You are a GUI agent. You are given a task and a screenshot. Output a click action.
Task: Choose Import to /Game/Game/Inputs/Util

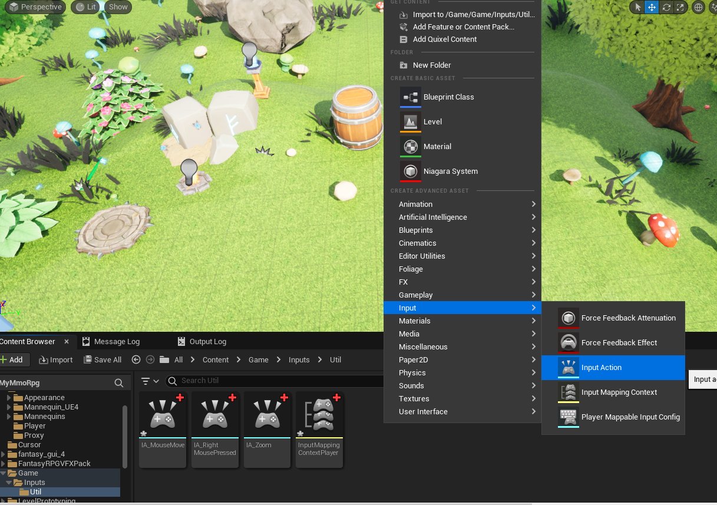tap(462, 14)
